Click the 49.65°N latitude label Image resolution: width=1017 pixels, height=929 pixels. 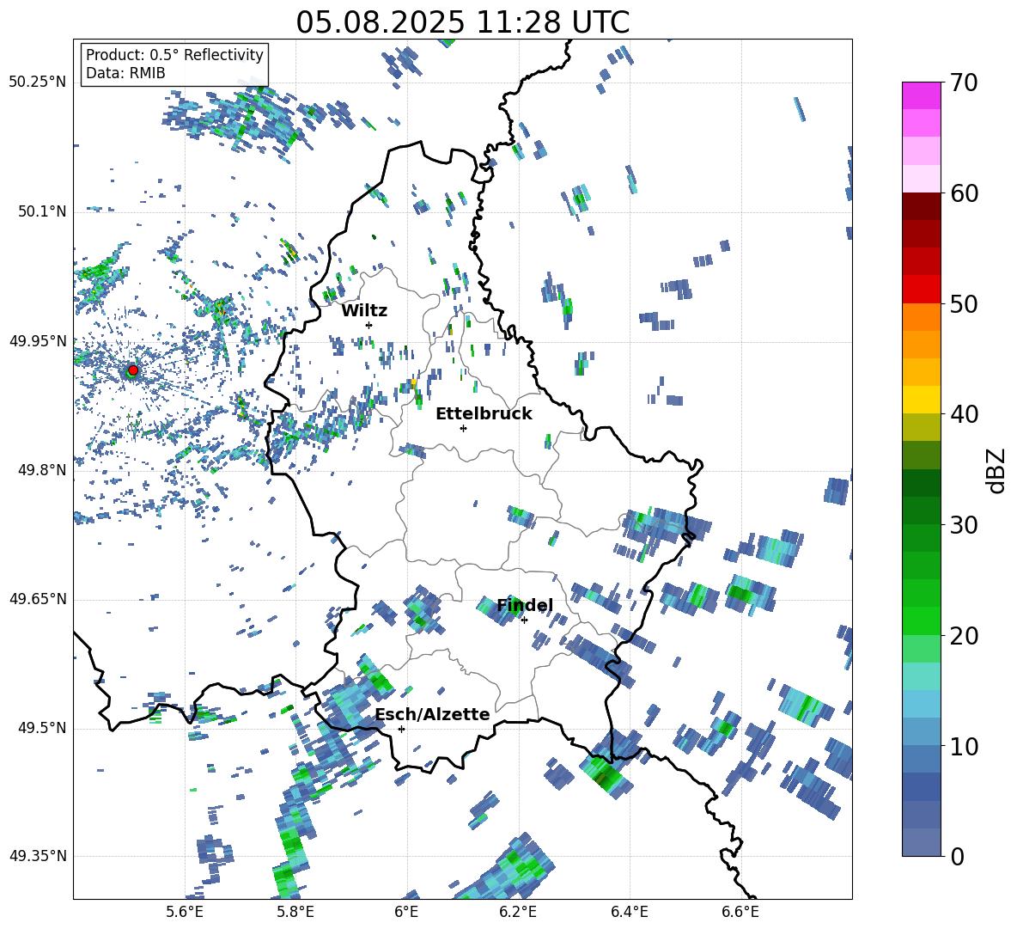(38, 598)
